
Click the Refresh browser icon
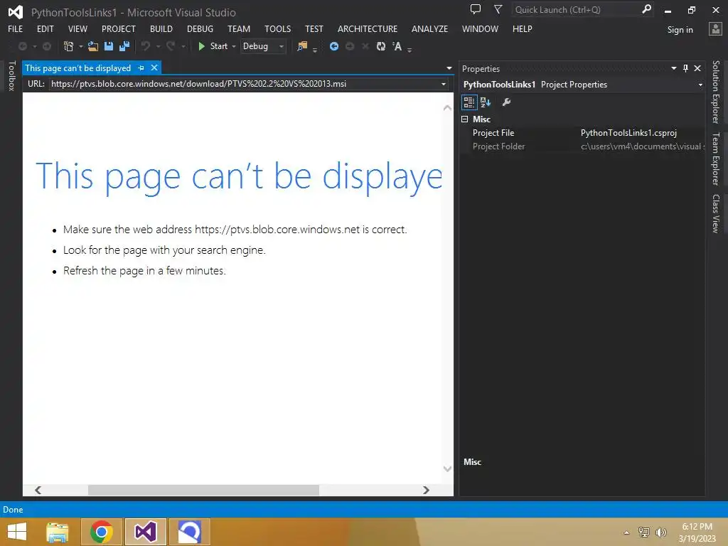tap(381, 46)
